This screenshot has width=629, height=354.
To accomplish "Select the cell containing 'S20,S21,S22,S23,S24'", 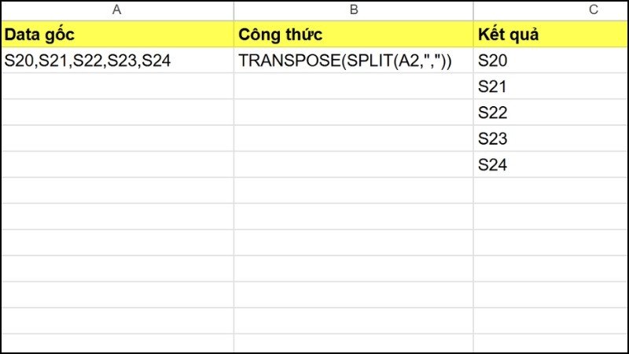I will [116, 61].
